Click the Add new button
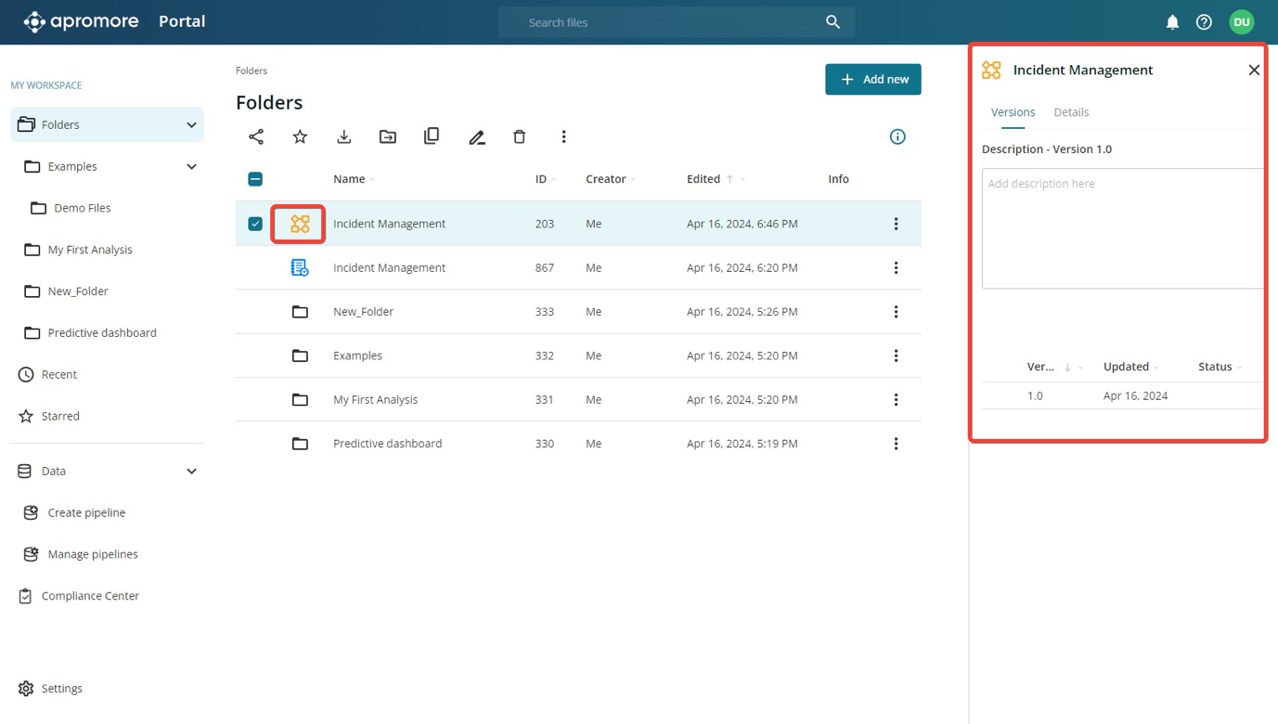This screenshot has width=1278, height=724. (x=872, y=80)
